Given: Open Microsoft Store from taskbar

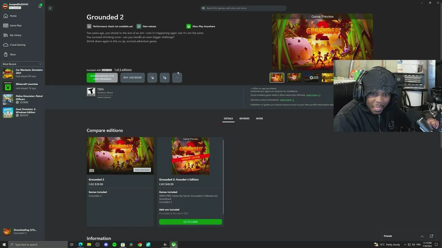Looking at the screenshot, I should [123, 245].
